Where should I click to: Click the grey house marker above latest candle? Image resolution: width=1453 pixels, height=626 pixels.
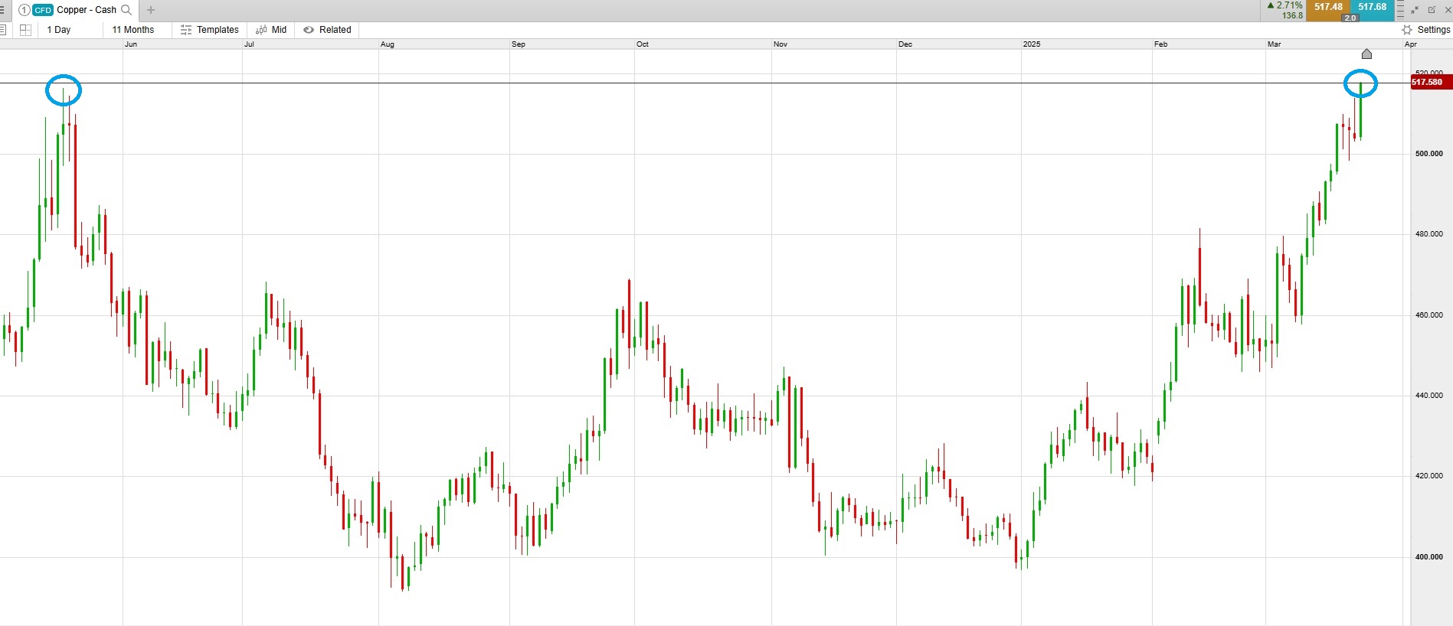click(x=1366, y=54)
